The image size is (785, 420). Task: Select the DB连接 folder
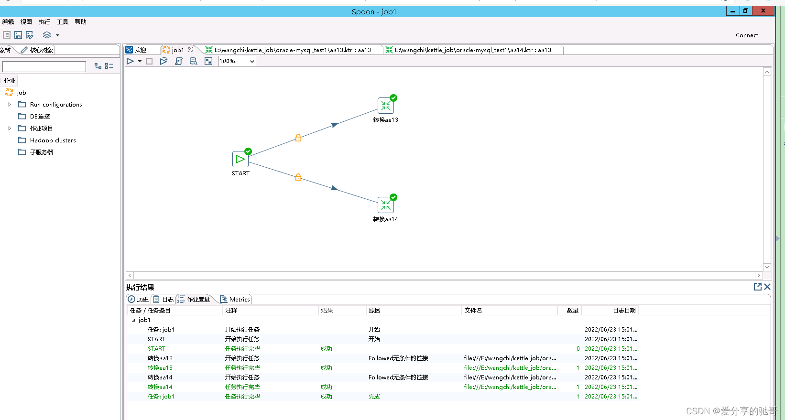[40, 116]
